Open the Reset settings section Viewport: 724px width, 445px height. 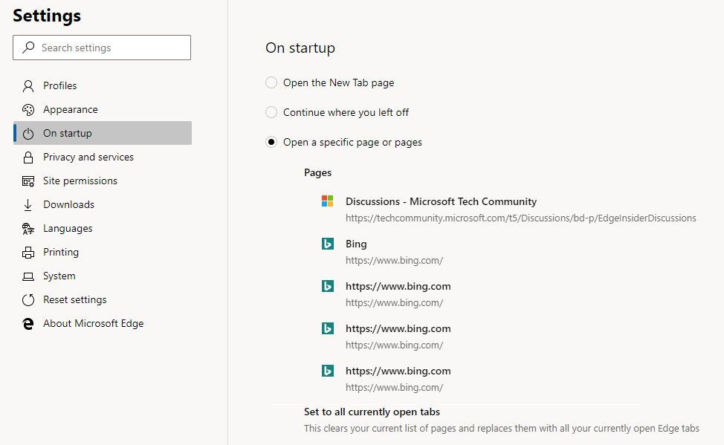103,299
